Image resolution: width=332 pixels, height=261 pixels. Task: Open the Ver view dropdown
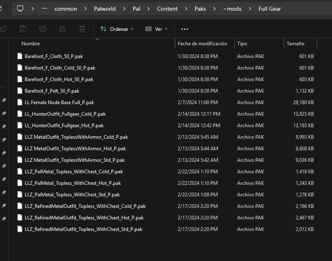pos(156,29)
